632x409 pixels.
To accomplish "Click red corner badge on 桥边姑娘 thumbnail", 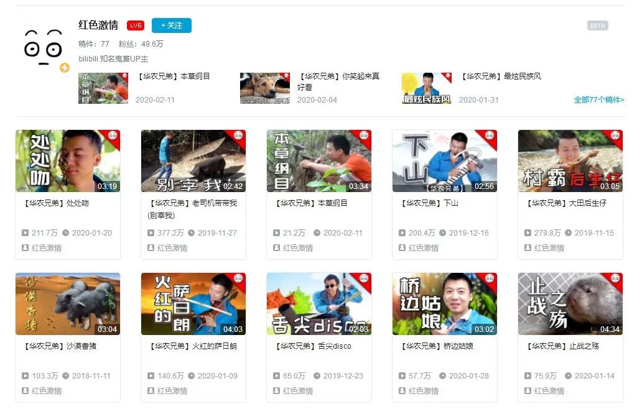I will point(489,279).
